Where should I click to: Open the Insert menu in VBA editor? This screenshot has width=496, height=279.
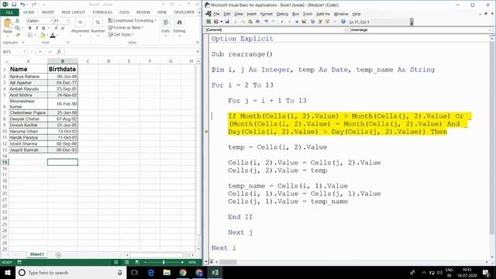[x=251, y=14]
